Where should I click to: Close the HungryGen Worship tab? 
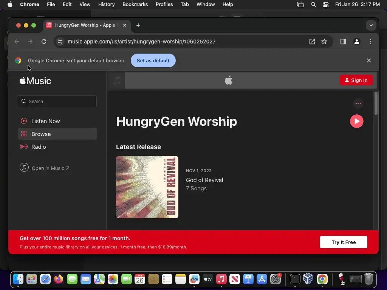tap(125, 25)
